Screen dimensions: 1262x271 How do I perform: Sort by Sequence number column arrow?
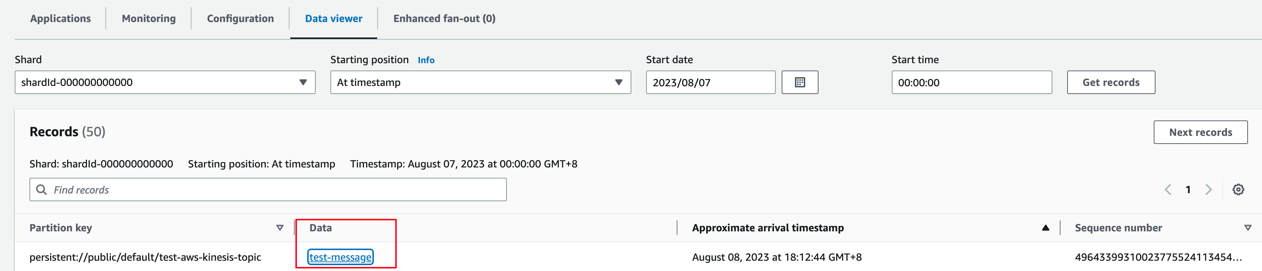1247,228
